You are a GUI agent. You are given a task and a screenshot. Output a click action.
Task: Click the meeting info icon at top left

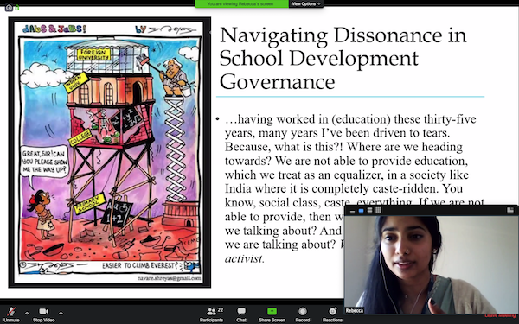coord(9,7)
